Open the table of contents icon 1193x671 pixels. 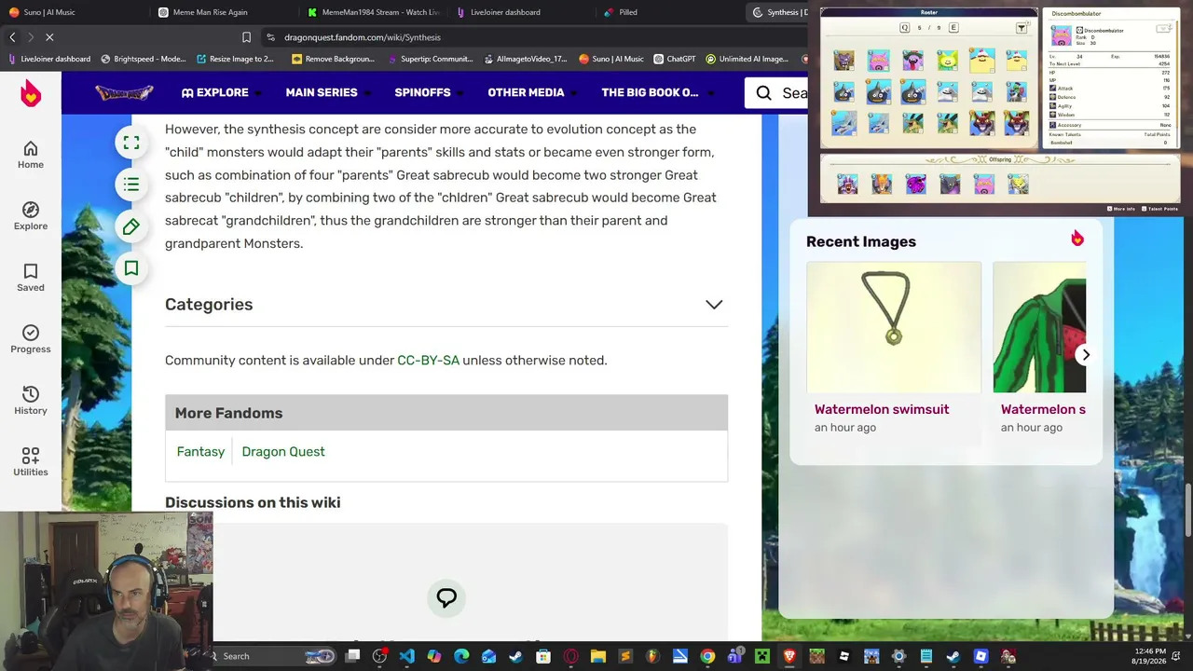pyautogui.click(x=131, y=185)
